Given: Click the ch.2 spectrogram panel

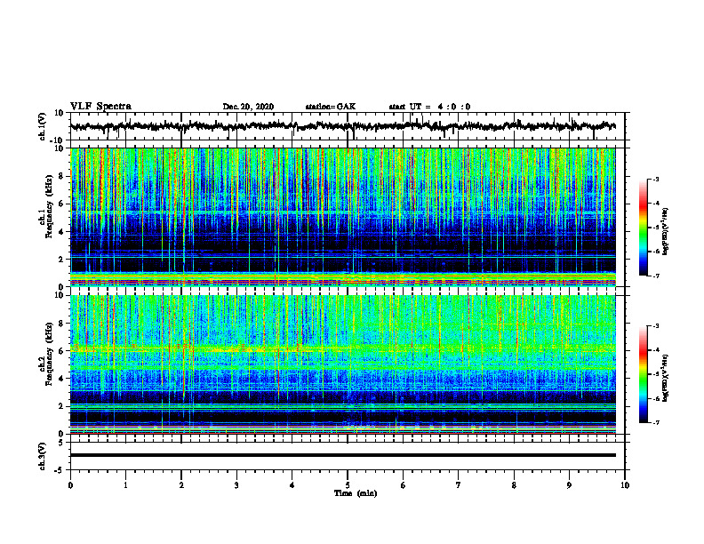Looking at the screenshot, I should coord(342,364).
